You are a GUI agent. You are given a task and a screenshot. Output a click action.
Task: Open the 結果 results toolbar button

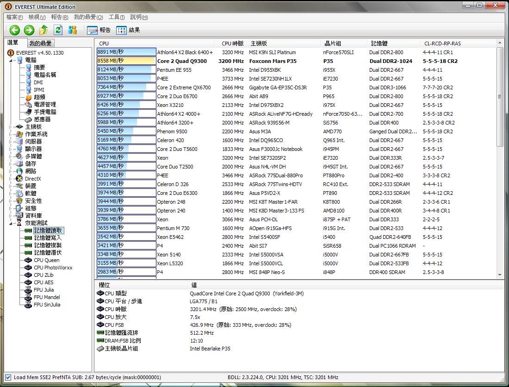point(128,30)
